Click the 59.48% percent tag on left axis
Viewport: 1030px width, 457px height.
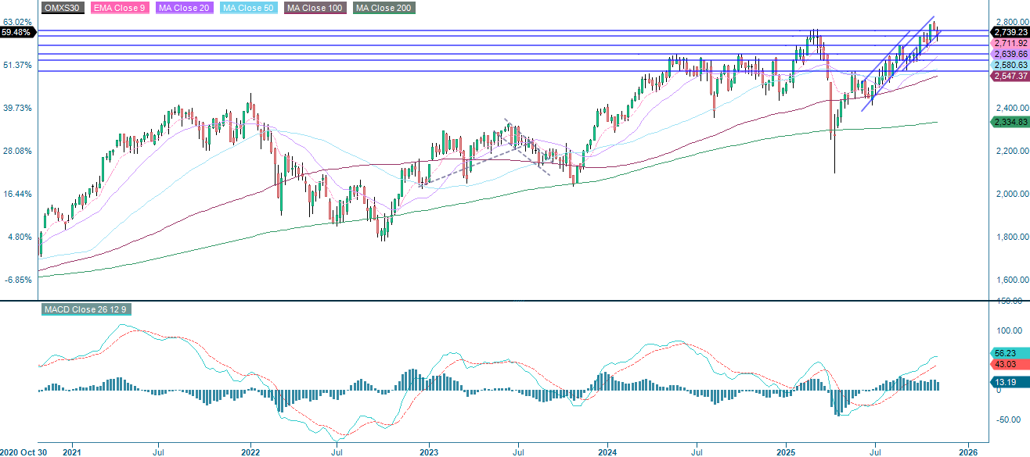[x=17, y=33]
